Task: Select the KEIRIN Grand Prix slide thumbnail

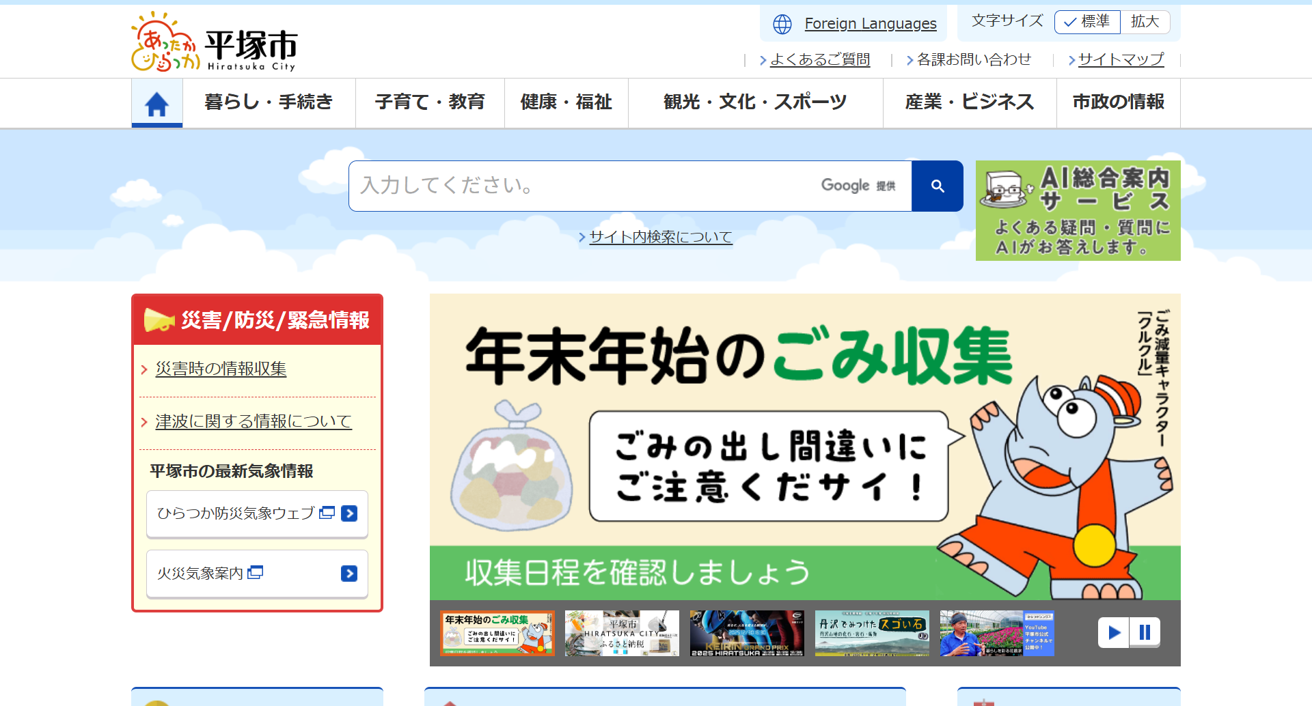Action: click(747, 634)
